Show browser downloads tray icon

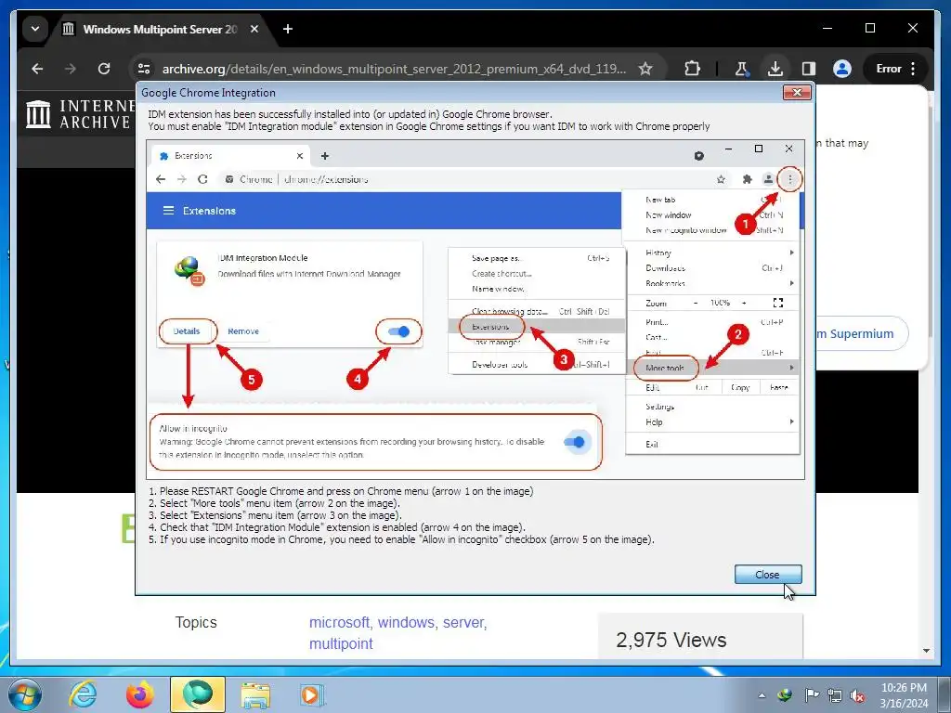pos(775,69)
